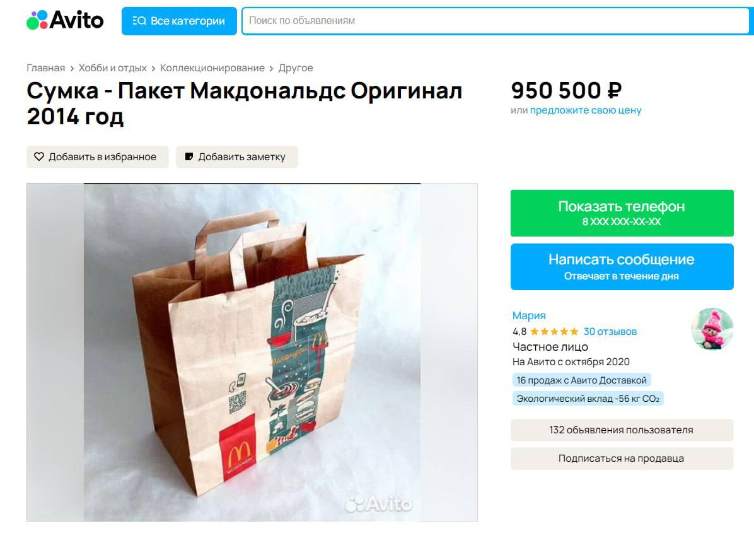Image resolution: width=754 pixels, height=533 pixels.
Task: Focus the Поиск по объявлениям search field
Action: coord(497,21)
